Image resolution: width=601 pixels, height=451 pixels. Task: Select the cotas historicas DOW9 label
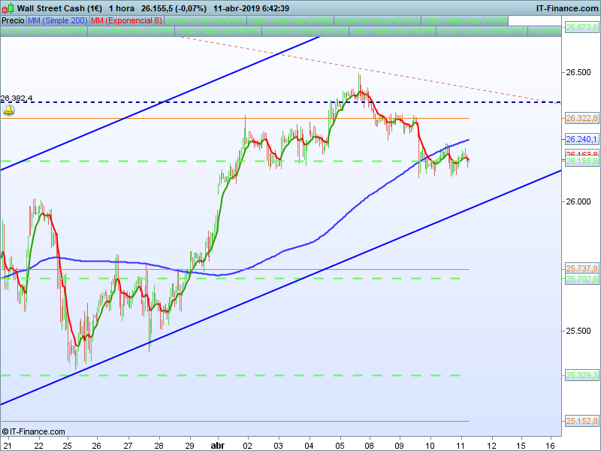pyautogui.click(x=392, y=31)
